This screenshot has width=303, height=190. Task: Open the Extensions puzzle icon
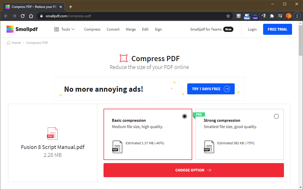point(272,16)
